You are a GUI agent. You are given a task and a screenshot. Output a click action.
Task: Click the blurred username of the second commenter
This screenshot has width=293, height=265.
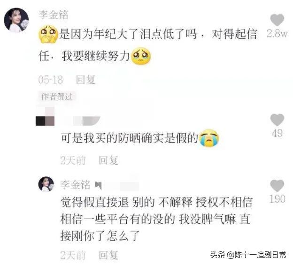[82, 121]
